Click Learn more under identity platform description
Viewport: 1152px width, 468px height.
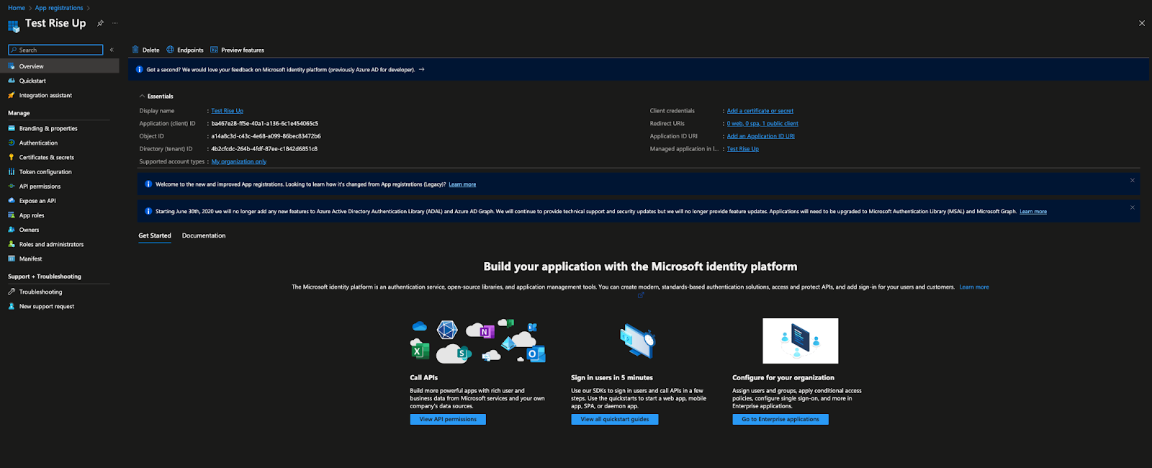pyautogui.click(x=974, y=287)
